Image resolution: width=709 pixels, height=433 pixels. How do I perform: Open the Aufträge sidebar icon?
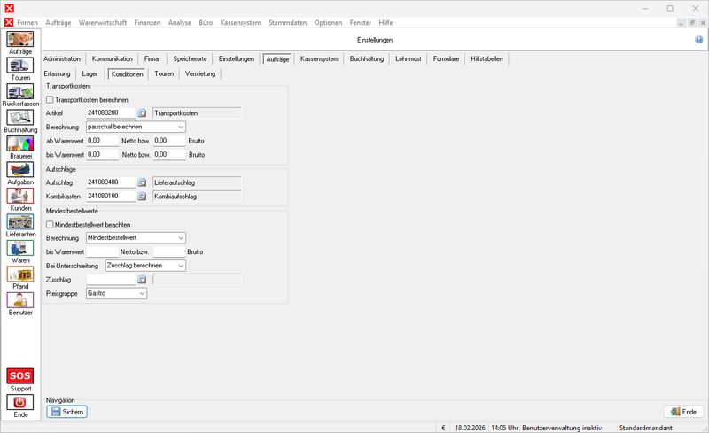(x=20, y=40)
